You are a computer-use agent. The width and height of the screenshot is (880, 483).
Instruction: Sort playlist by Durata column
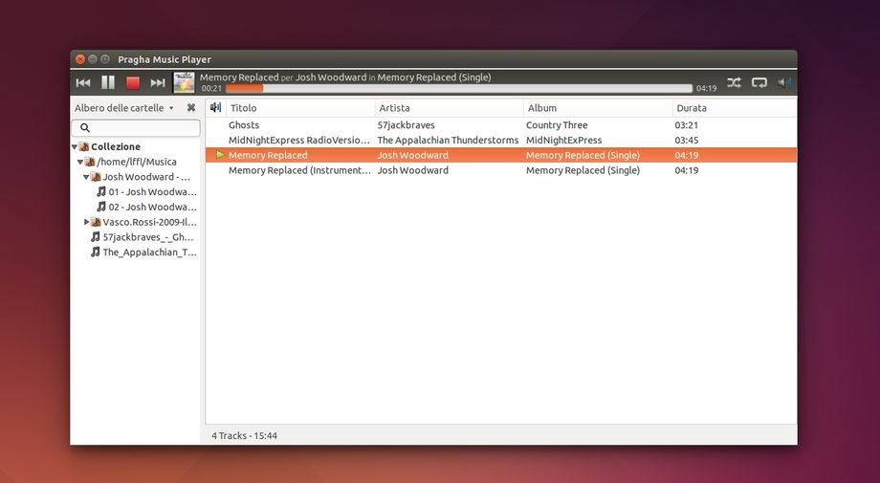point(732,108)
